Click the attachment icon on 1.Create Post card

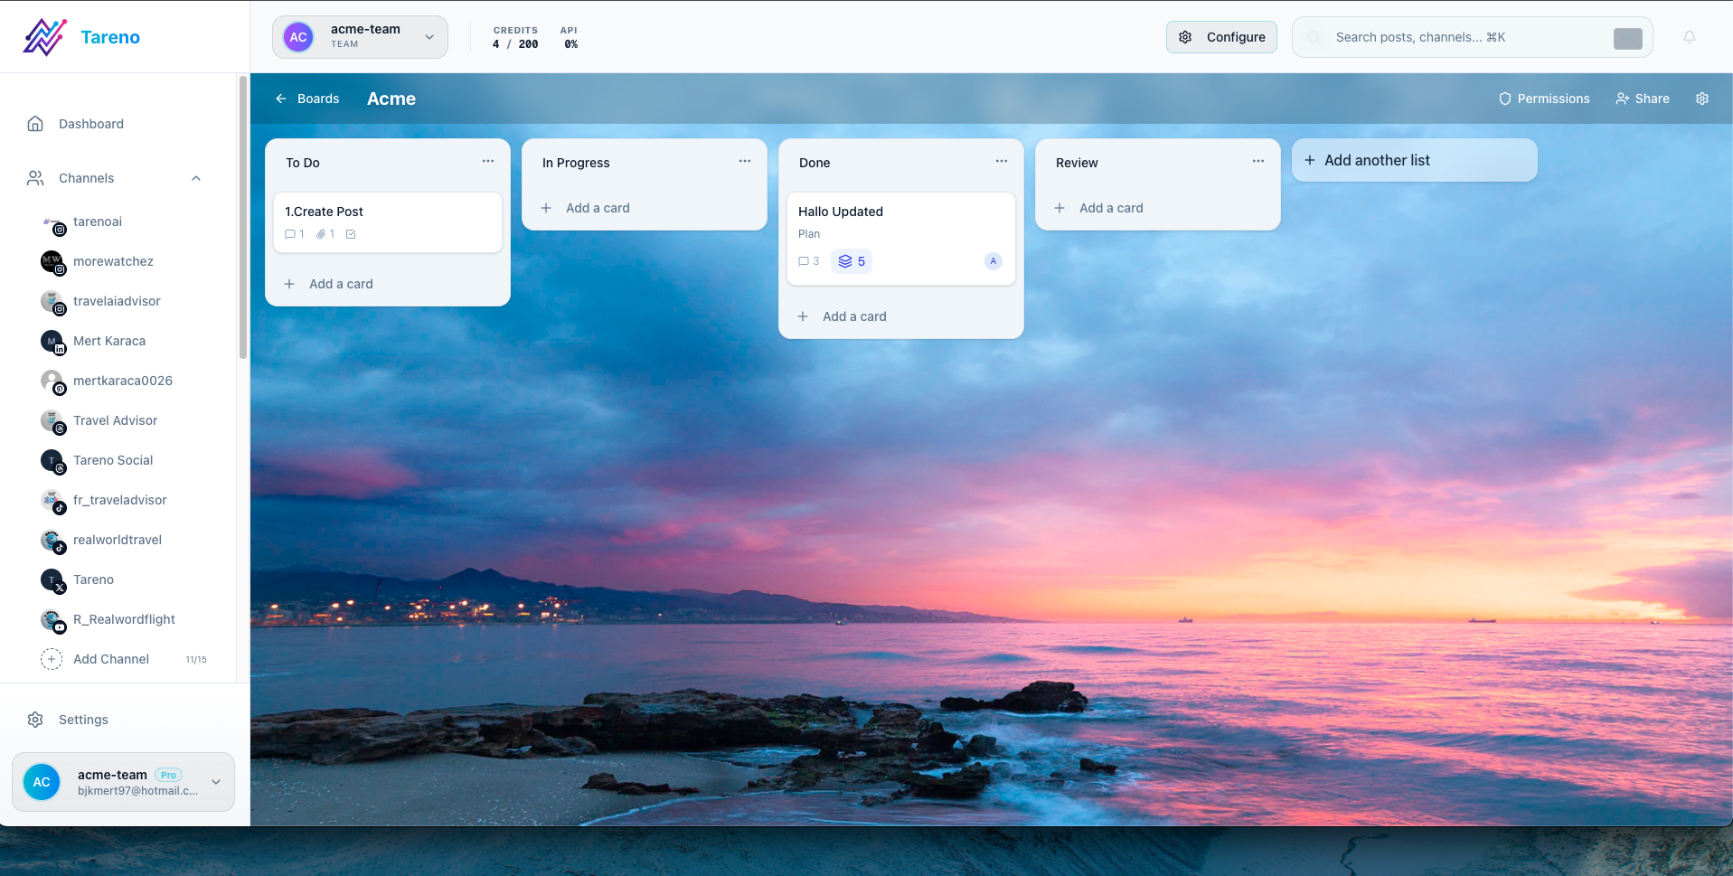click(320, 233)
